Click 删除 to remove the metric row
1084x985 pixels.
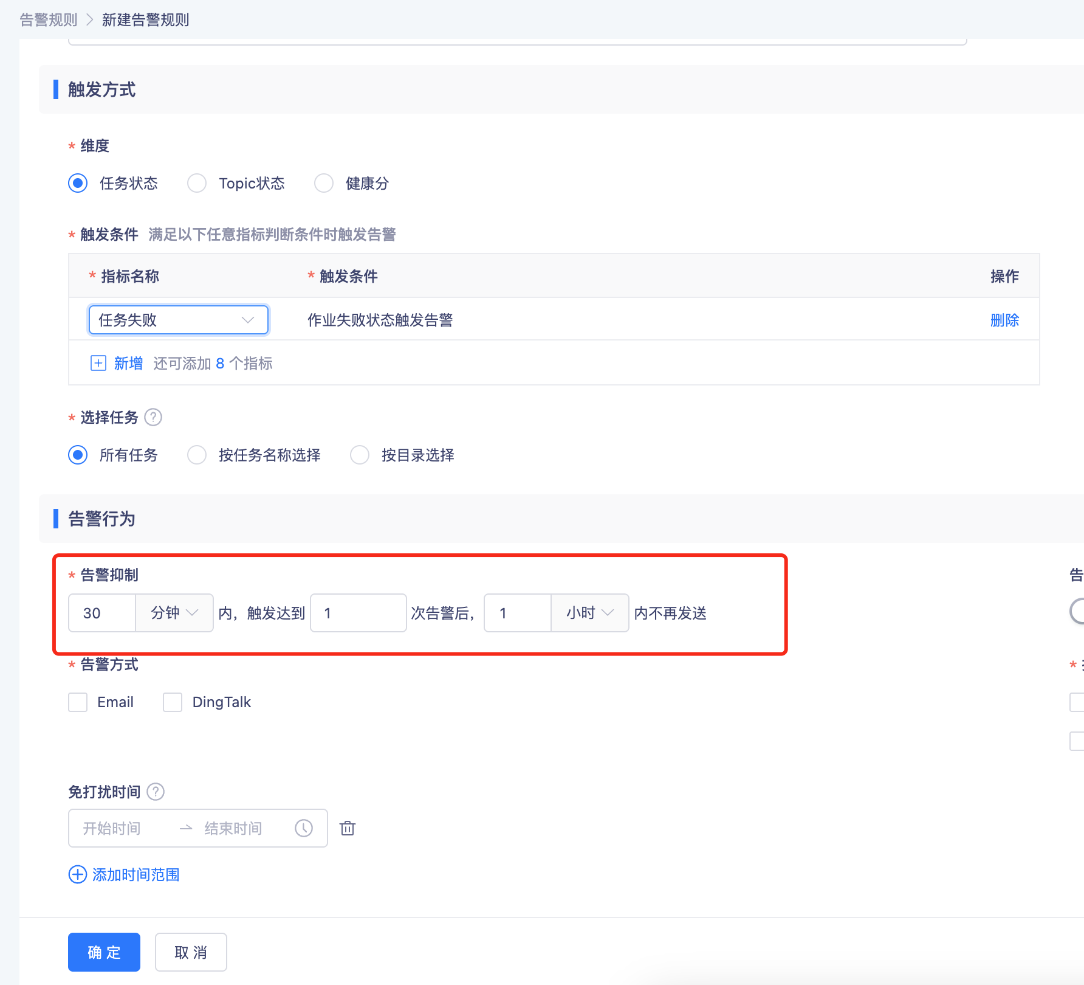tap(1004, 320)
